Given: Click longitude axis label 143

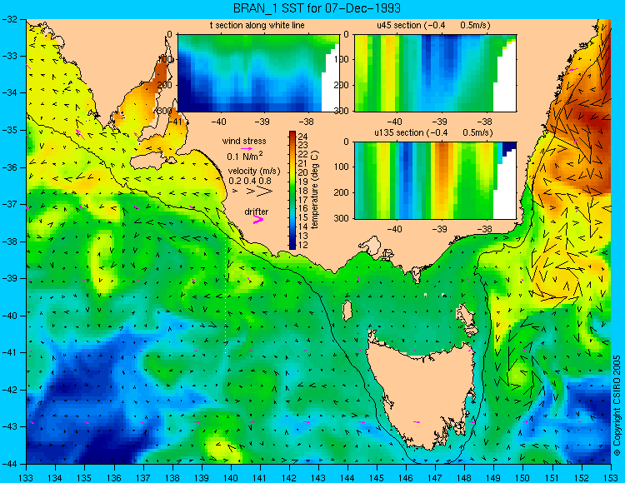Looking at the screenshot, I should 318,477.
